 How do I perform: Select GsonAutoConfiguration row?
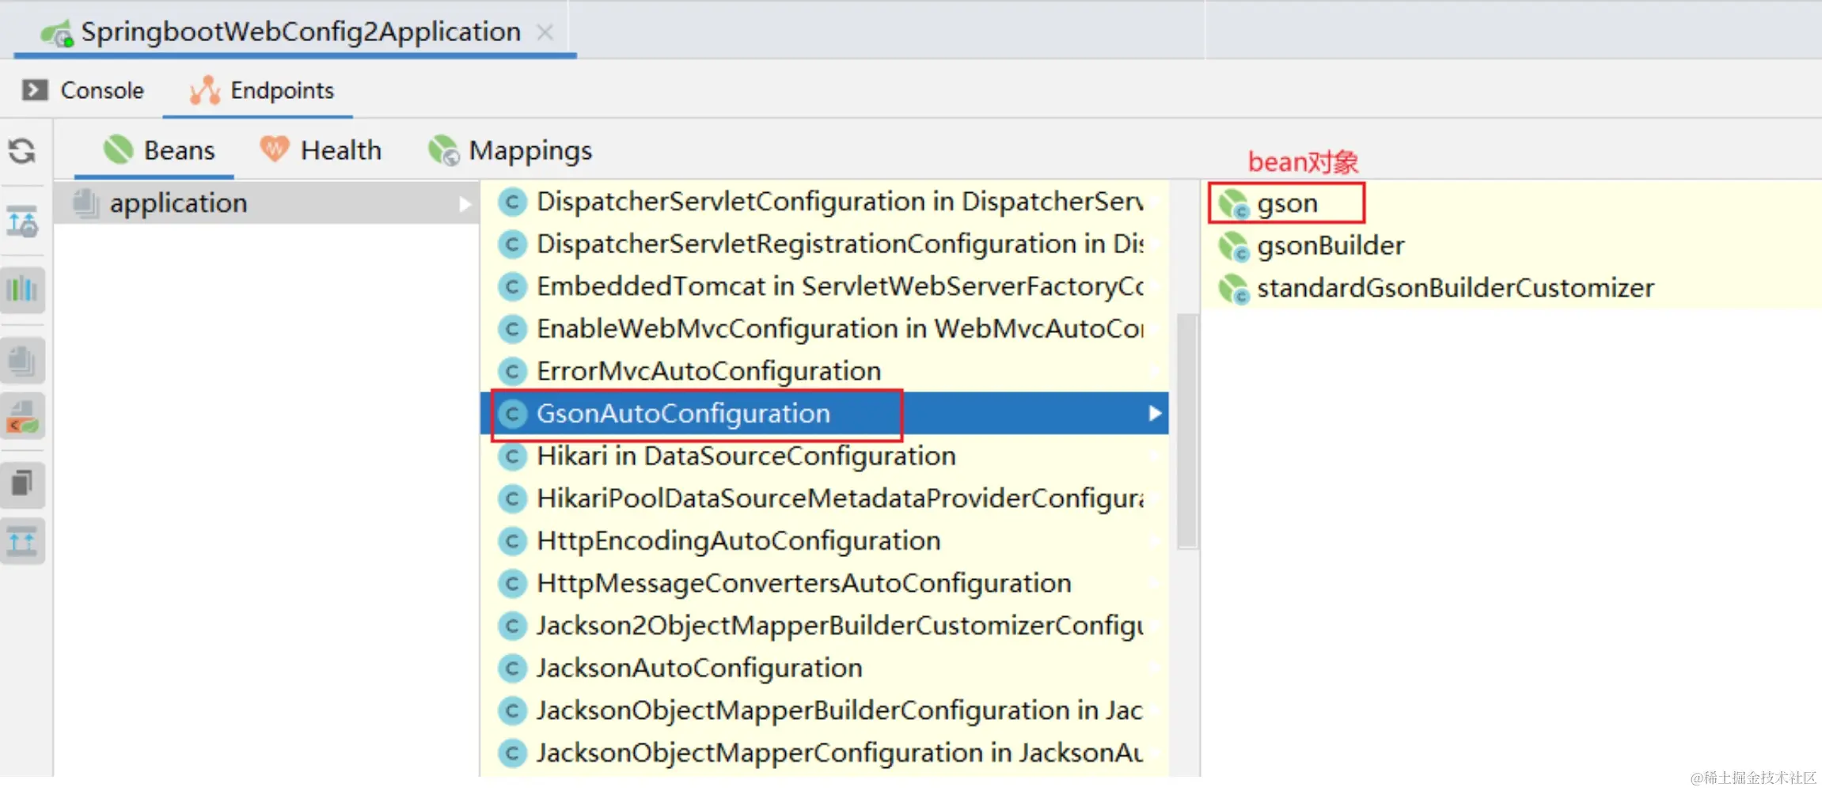824,413
